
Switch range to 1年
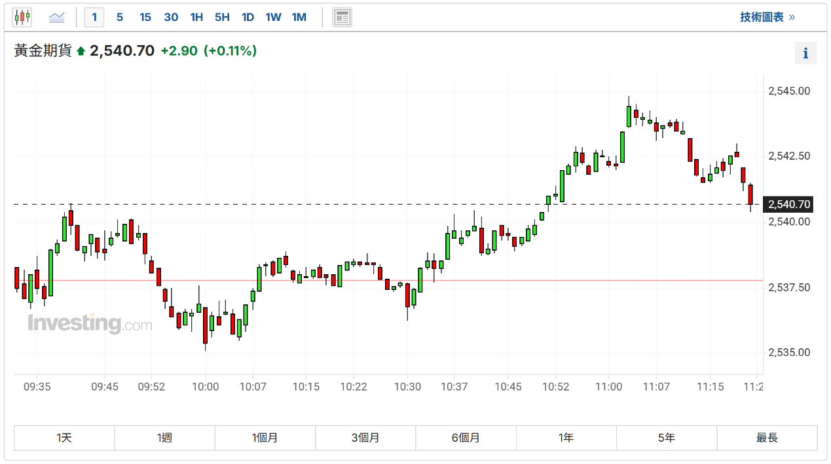click(566, 438)
